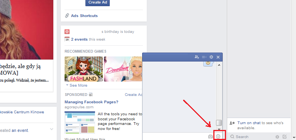This screenshot has width=296, height=140.
Task: Click the smiley sticker message bubble
Action: coord(208,64)
